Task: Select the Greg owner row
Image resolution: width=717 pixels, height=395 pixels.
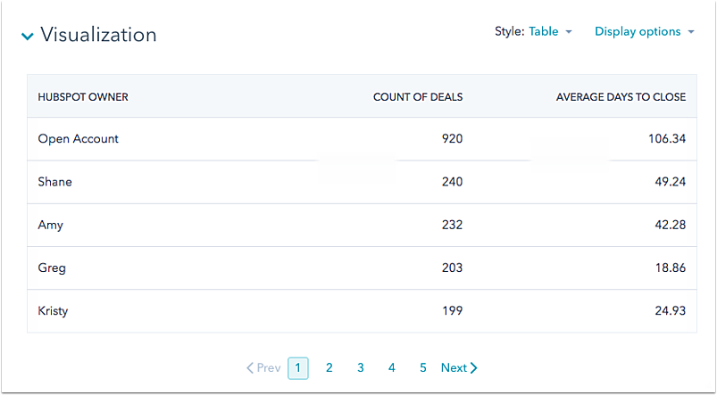Action: point(52,267)
